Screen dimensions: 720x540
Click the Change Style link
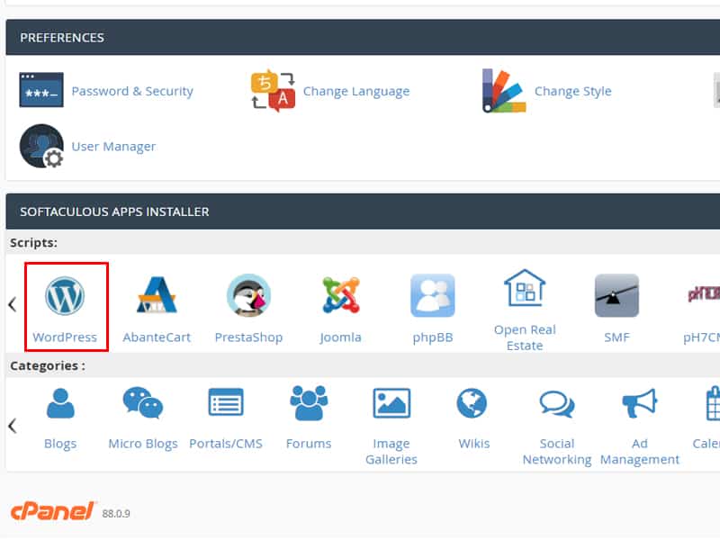click(572, 91)
